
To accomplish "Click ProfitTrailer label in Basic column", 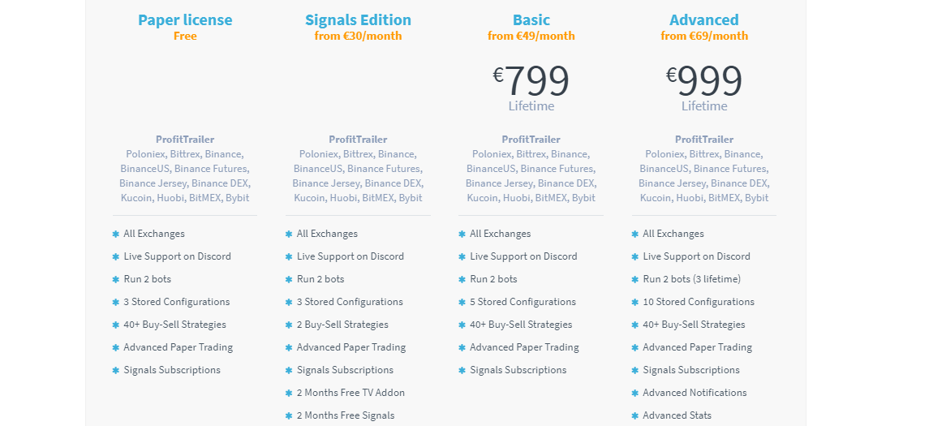I will click(531, 140).
